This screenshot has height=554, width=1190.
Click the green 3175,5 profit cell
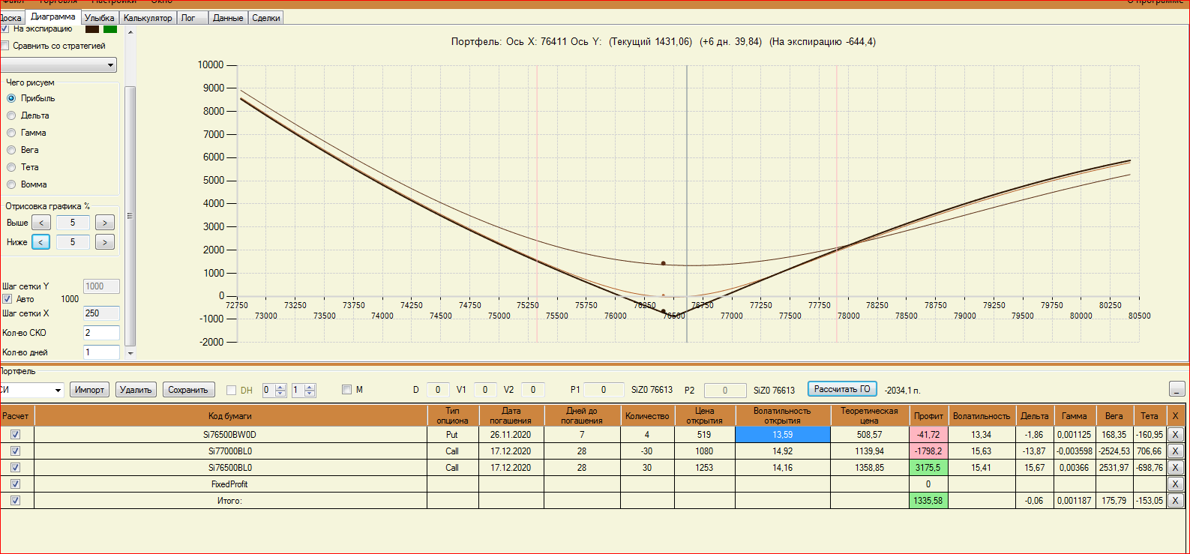coord(928,468)
